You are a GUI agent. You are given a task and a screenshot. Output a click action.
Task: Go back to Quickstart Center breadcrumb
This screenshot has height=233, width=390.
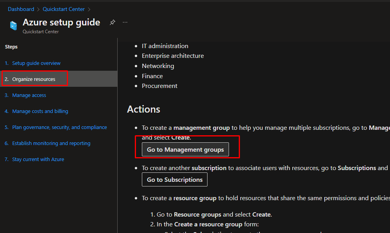[x=64, y=9]
